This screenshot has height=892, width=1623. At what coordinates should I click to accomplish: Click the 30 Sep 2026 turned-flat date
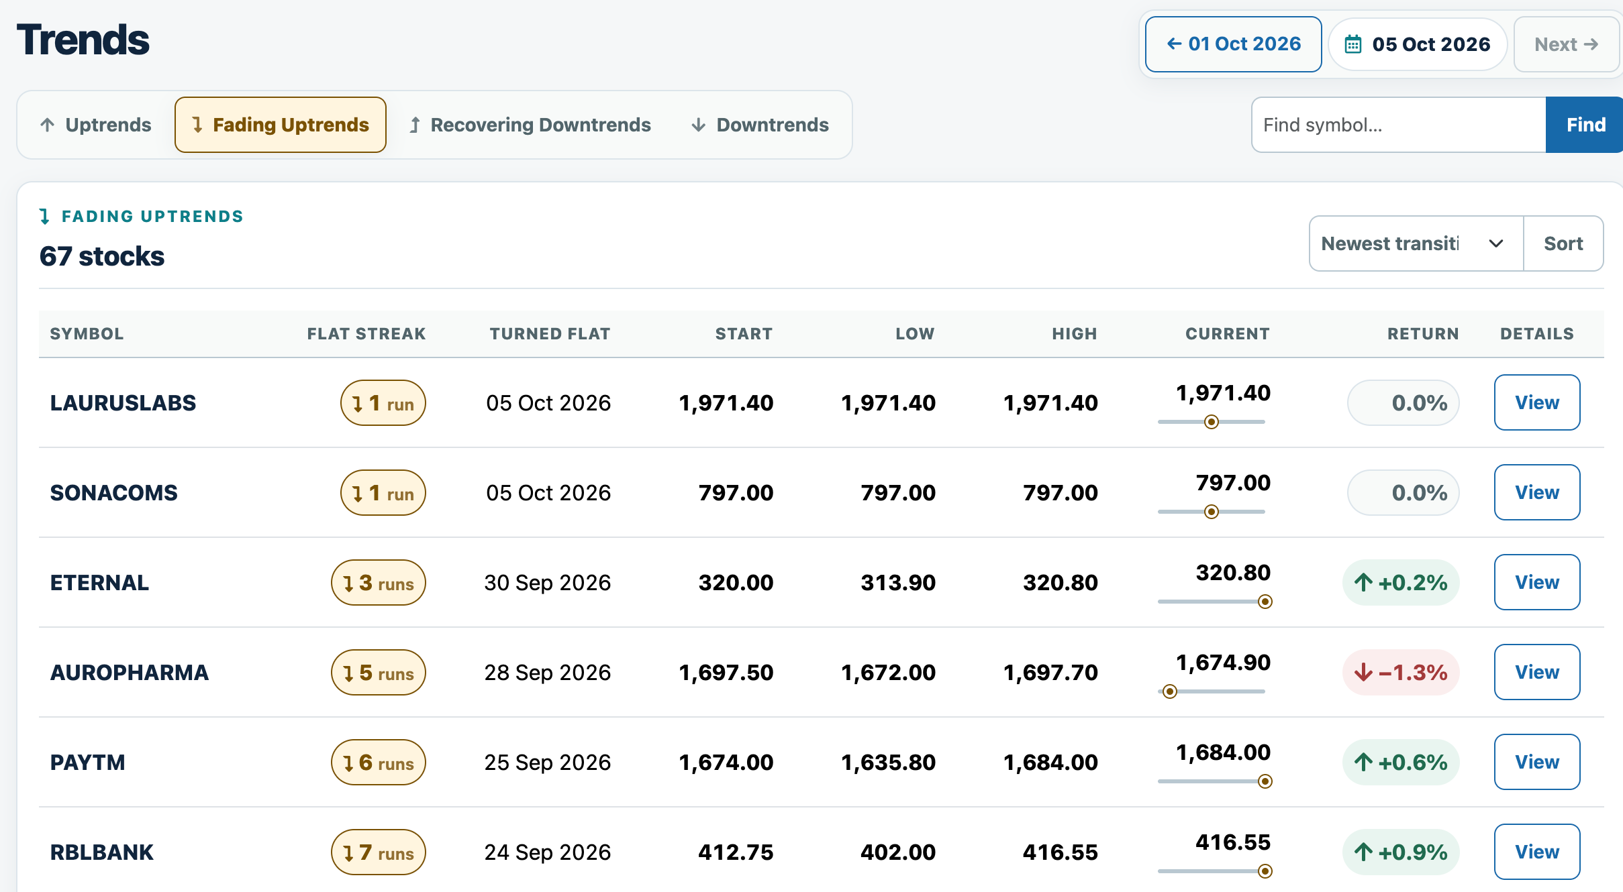tap(548, 583)
